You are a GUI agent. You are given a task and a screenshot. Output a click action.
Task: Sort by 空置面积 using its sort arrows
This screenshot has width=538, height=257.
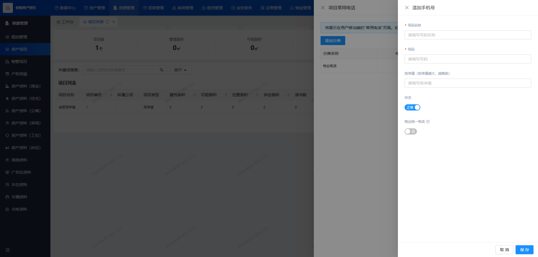pyautogui.click(x=257, y=95)
